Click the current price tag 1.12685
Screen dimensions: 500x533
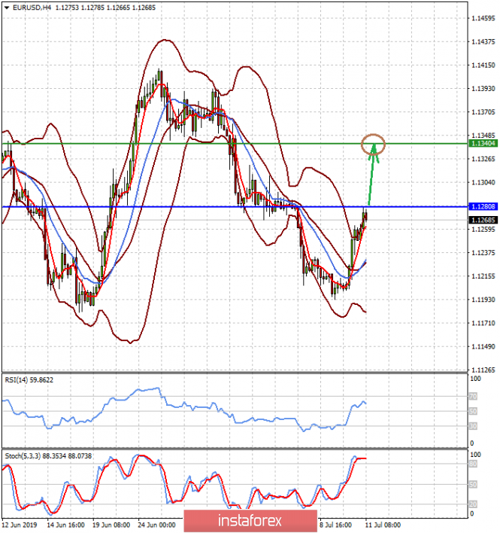coord(481,220)
